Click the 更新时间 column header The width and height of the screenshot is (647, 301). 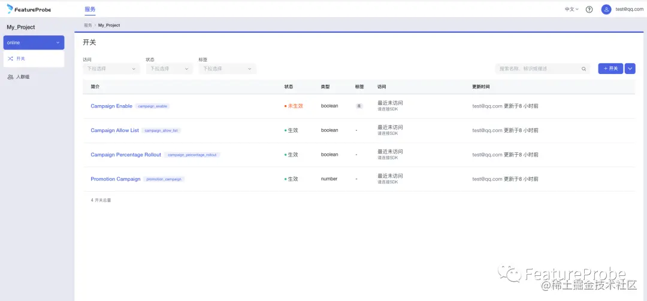click(x=481, y=87)
